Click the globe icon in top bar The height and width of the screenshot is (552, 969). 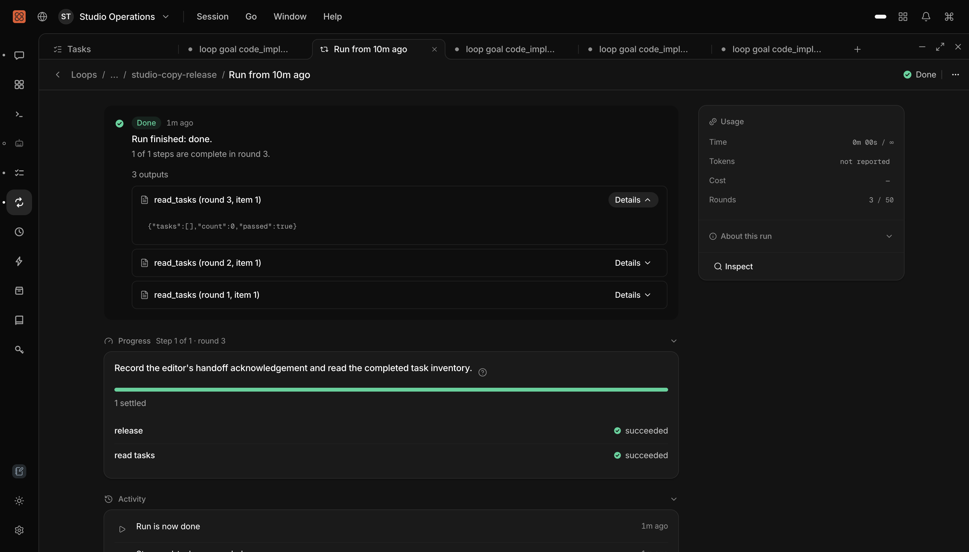[42, 17]
